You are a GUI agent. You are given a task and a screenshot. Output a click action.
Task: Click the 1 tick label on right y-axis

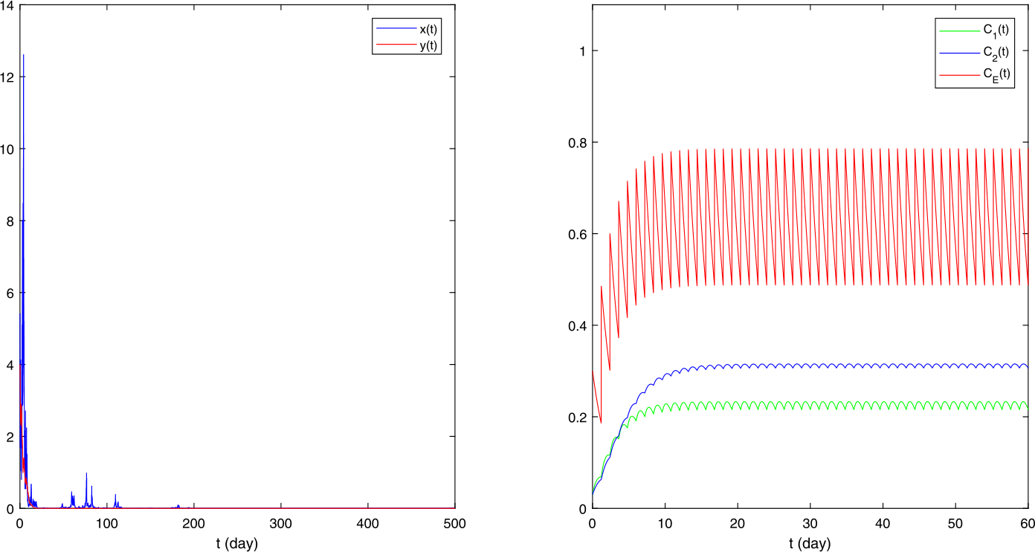(x=582, y=51)
